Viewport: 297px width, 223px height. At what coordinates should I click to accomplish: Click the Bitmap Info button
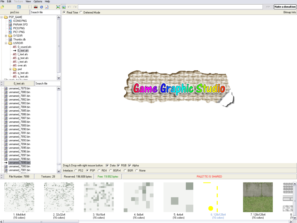click(289, 12)
